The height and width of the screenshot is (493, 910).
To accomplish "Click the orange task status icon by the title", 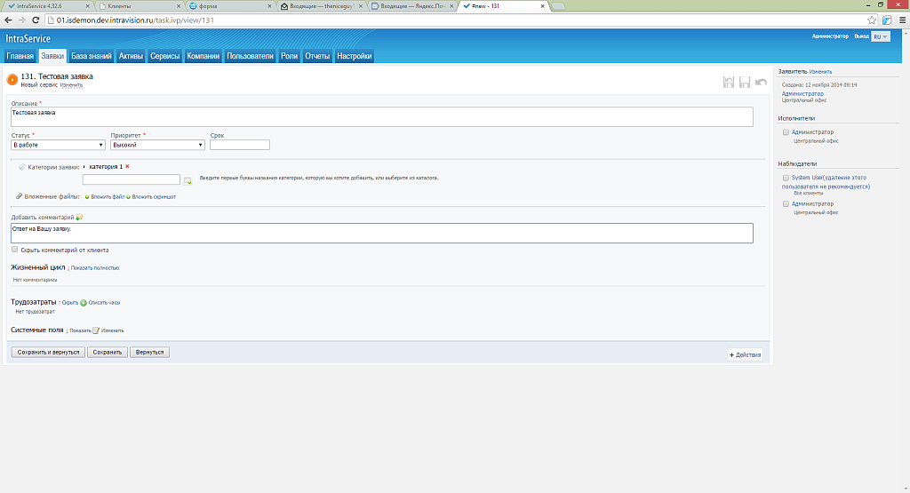I will click(x=12, y=79).
